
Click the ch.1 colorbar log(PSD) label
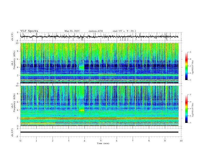[193, 67]
